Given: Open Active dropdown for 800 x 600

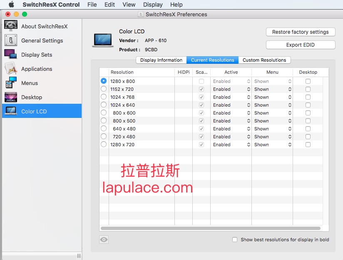Looking at the screenshot, I should click(x=231, y=113).
